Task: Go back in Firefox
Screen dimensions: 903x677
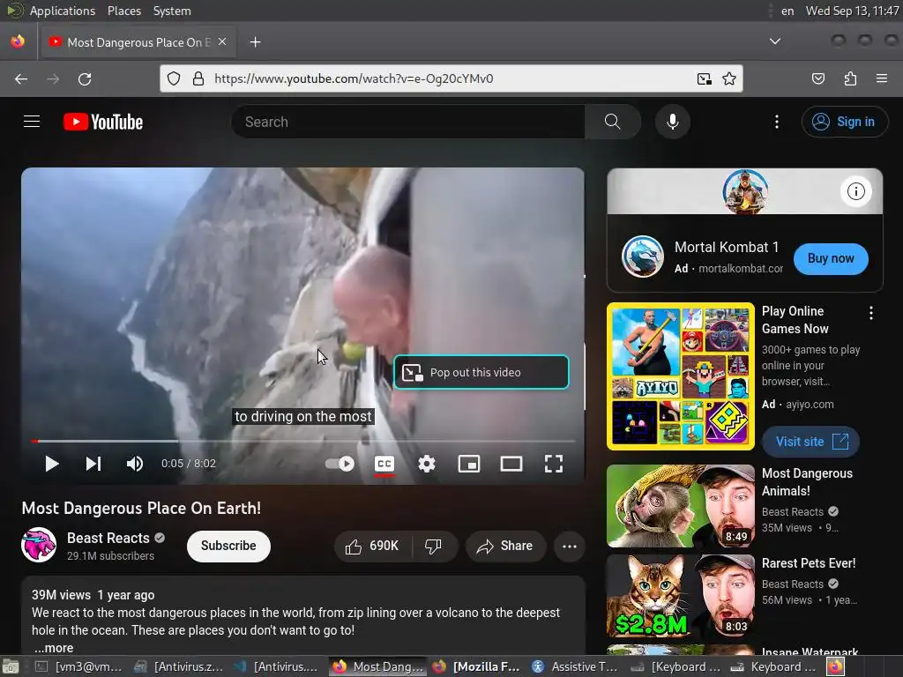Action: pyautogui.click(x=21, y=78)
